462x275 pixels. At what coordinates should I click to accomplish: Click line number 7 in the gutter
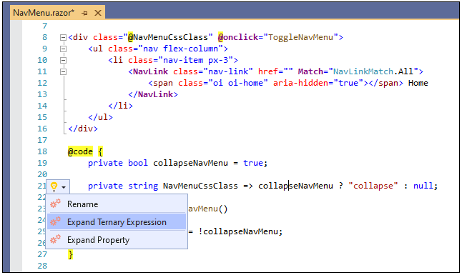tap(45, 26)
